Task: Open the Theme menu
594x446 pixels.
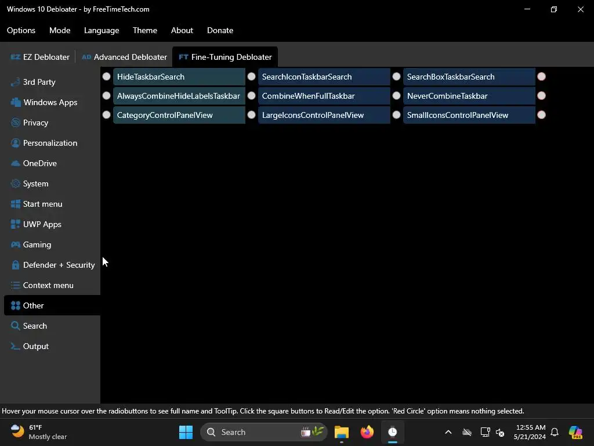Action: (144, 30)
